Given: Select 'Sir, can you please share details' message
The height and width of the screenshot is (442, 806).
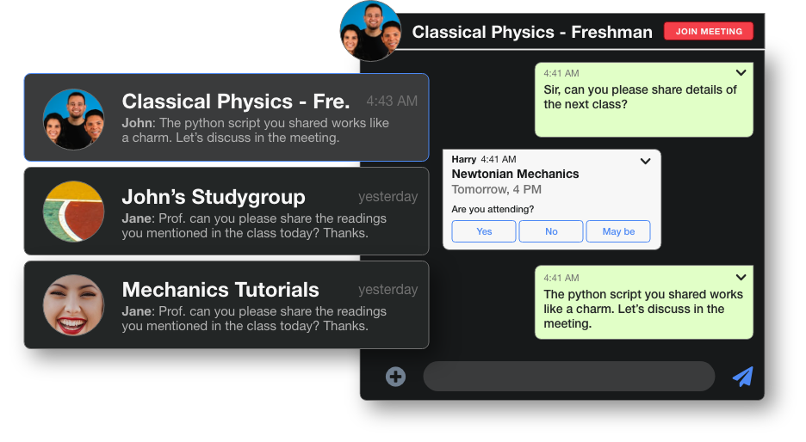Looking at the screenshot, I should 643,100.
